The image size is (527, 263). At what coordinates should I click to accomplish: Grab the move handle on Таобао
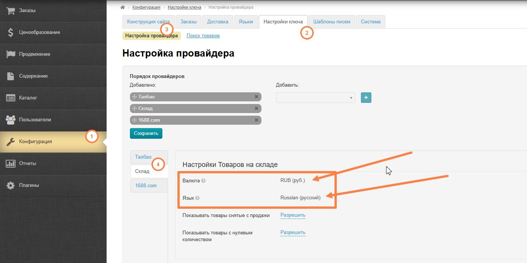(134, 97)
